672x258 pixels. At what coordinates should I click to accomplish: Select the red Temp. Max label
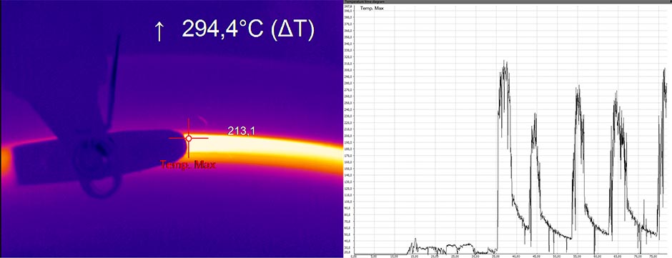click(188, 164)
